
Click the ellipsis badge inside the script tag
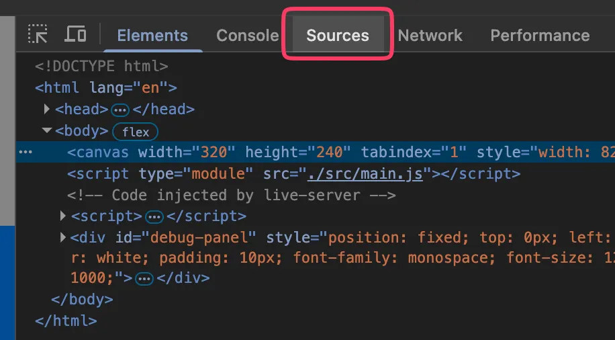point(154,217)
